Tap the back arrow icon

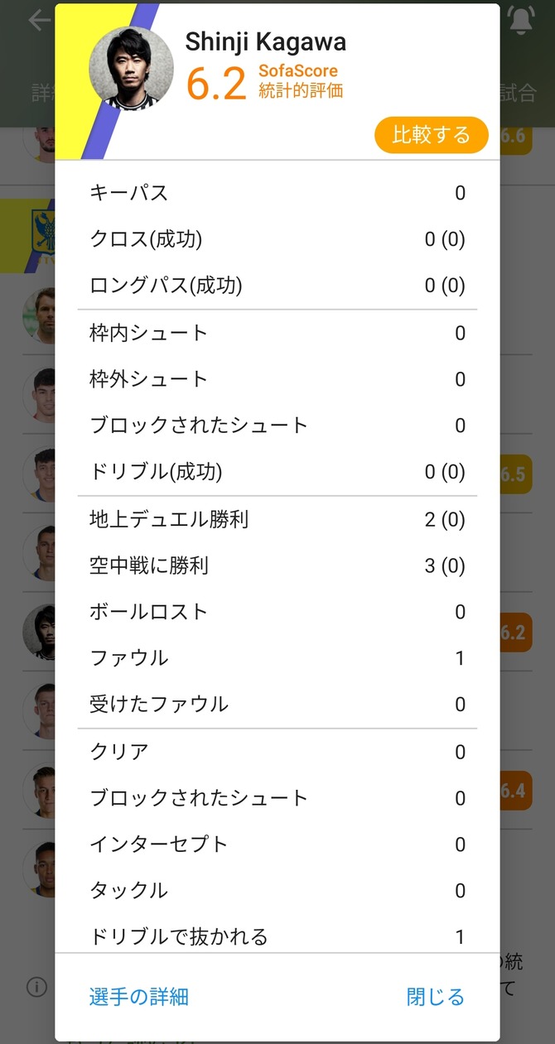point(38,21)
